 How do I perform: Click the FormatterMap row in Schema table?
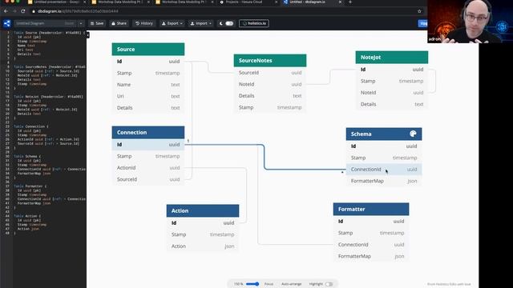(384, 181)
